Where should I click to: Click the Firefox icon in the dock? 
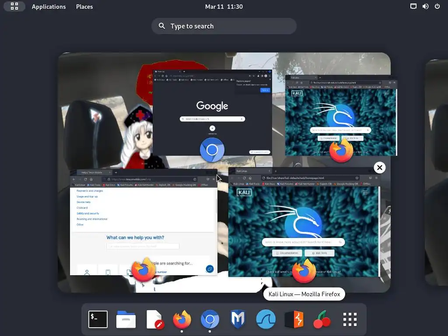point(182,319)
